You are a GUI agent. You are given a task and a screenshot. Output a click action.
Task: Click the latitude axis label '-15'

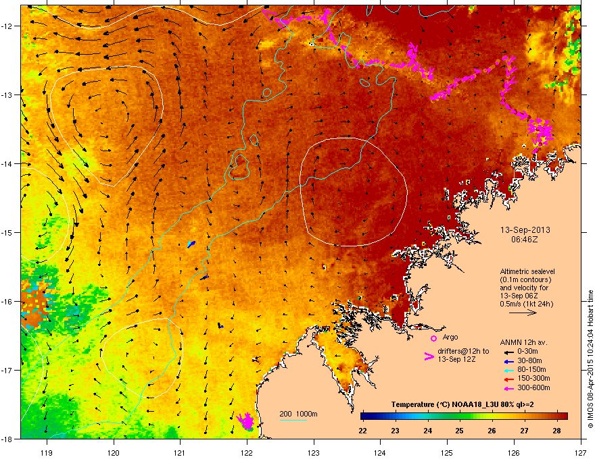pos(7,232)
